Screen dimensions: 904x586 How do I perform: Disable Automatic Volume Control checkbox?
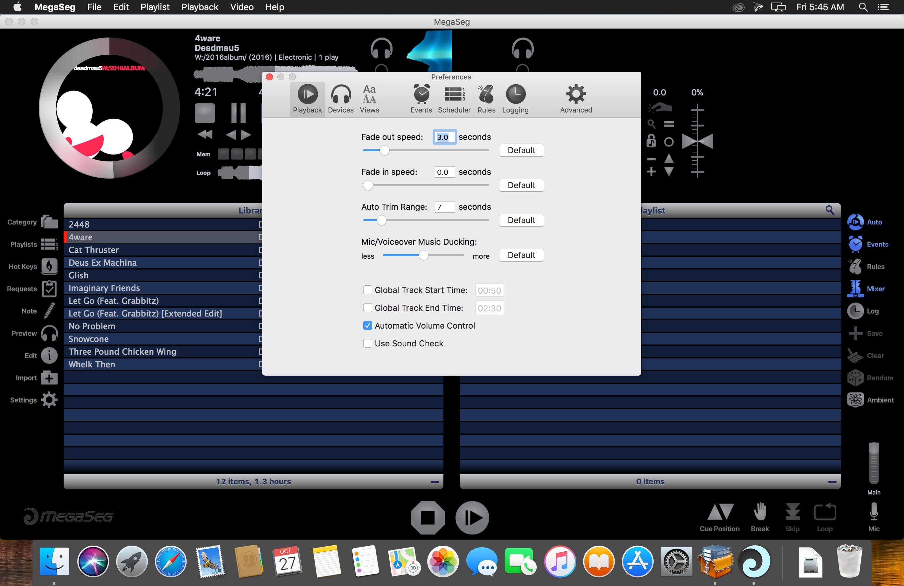(367, 326)
